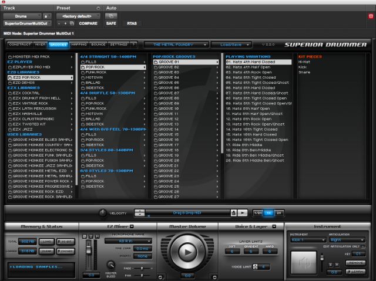The height and width of the screenshot is (281, 376).
Task: Click the MIDI groove up/down stepper arrows
Action: [140, 213]
